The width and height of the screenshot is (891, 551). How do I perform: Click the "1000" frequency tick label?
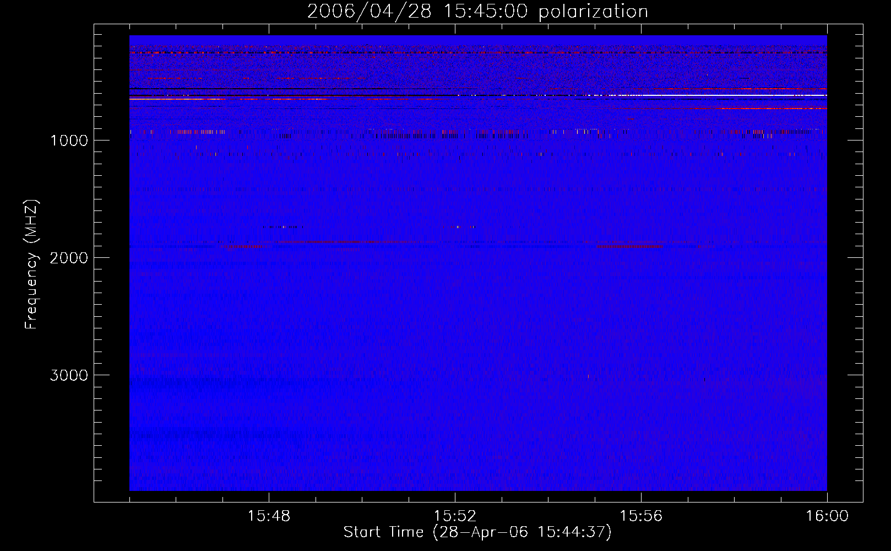(x=69, y=141)
